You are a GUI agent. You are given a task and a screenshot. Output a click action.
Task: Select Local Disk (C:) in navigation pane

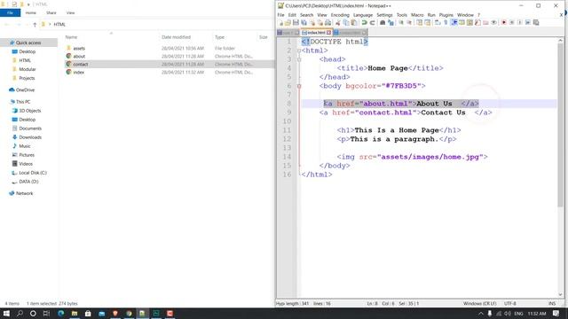[x=33, y=173]
